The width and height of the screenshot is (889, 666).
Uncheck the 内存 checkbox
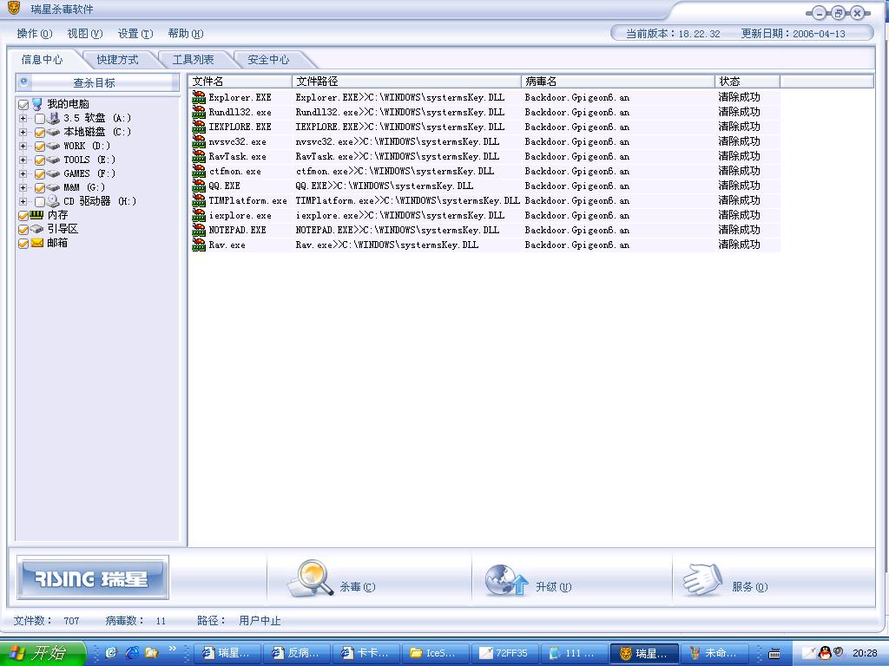click(x=23, y=215)
